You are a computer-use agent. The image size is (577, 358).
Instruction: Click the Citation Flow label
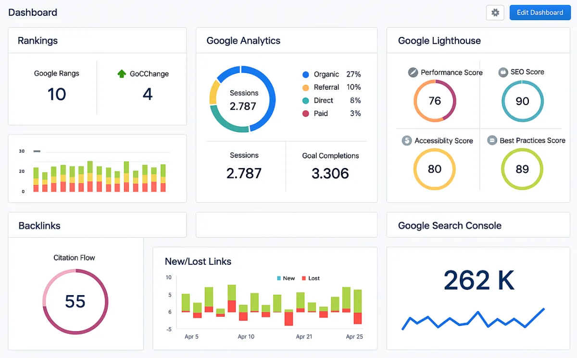coord(74,258)
